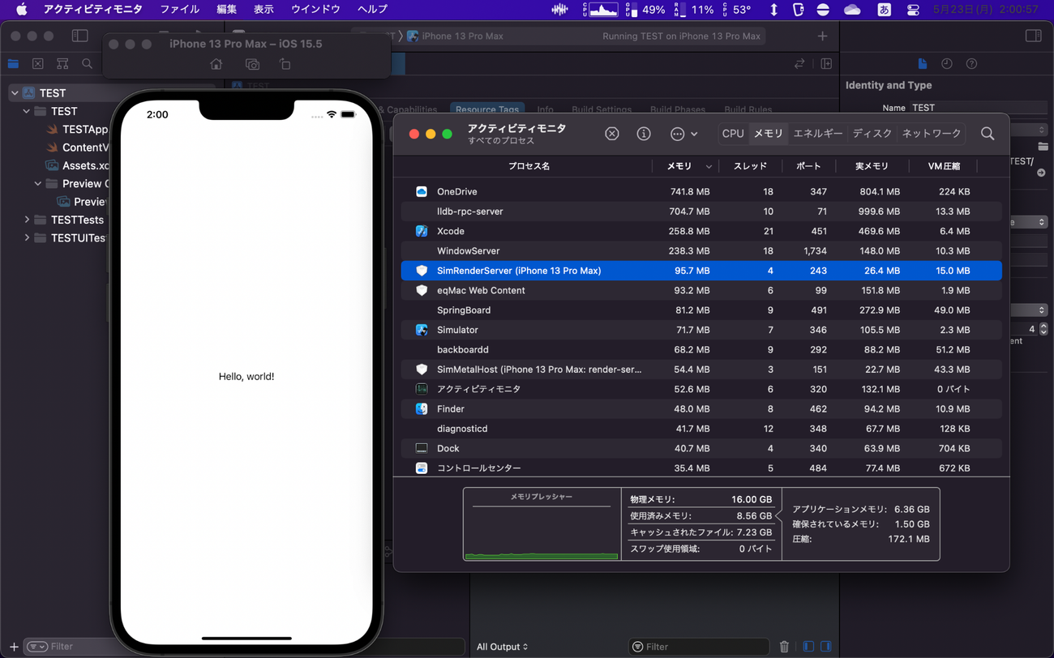The image size is (1054, 658).
Task: Sort processes by the メモリ column header
Action: [679, 166]
